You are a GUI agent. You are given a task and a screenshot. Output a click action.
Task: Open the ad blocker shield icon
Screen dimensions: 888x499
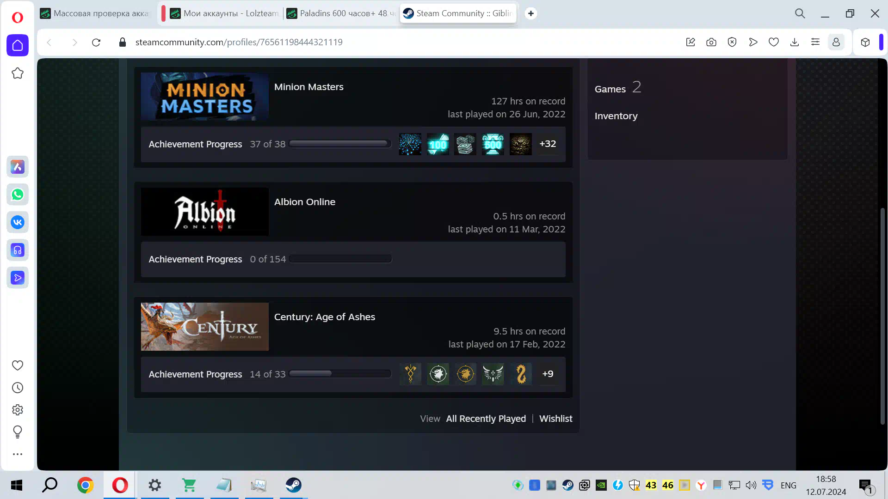click(732, 43)
